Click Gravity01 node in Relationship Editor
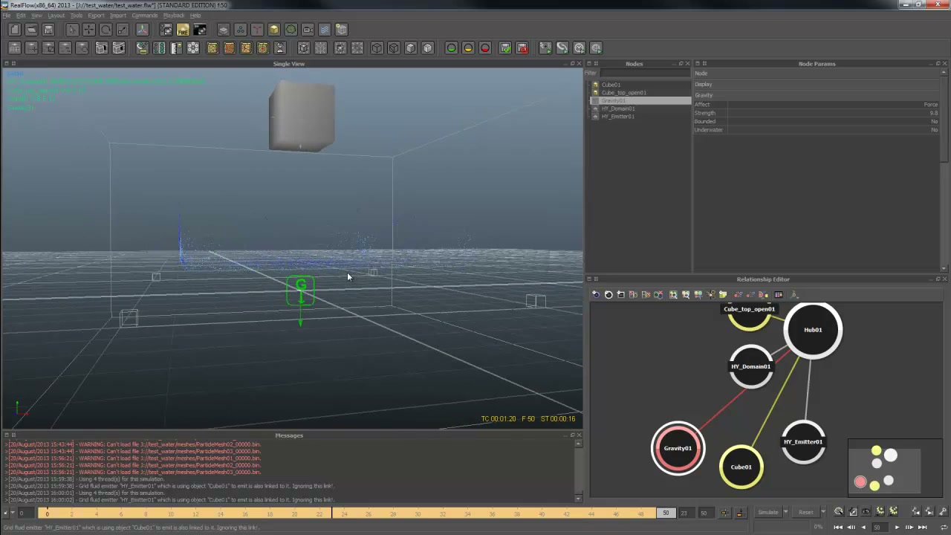 pos(678,448)
